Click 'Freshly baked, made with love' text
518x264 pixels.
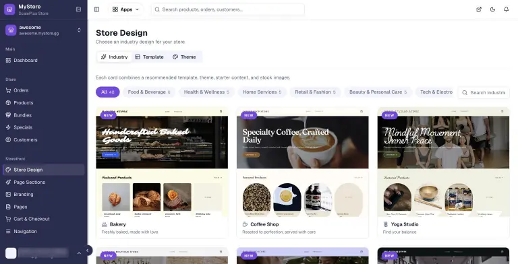click(129, 232)
